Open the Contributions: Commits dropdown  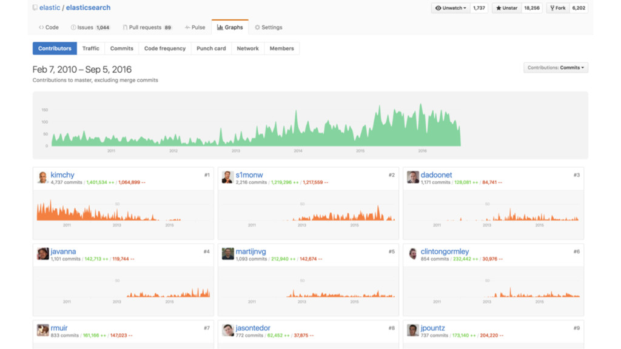click(x=556, y=68)
